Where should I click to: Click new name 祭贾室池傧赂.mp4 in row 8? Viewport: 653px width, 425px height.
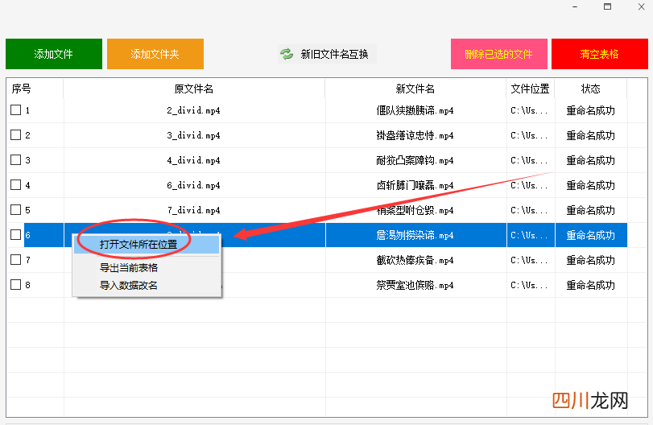[x=415, y=285]
